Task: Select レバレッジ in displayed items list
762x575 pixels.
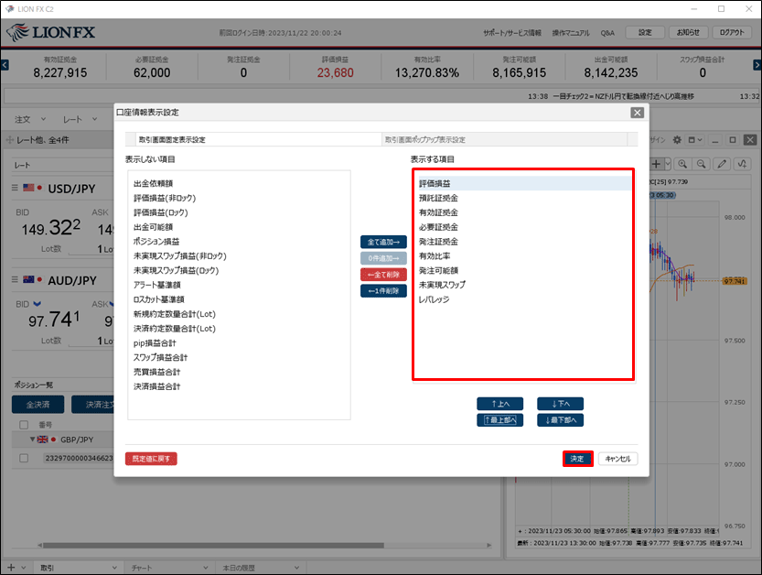Action: [523, 299]
